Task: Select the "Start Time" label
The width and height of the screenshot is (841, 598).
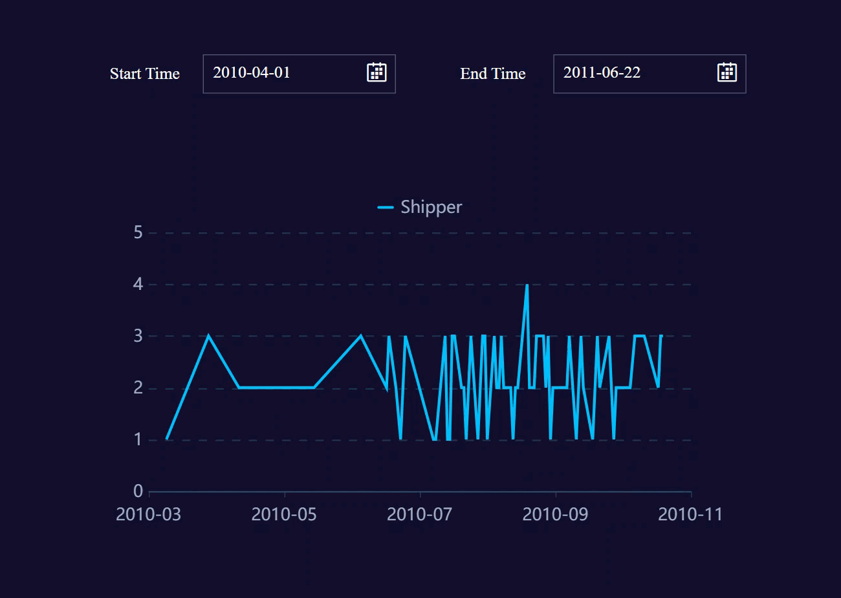Action: [x=145, y=74]
